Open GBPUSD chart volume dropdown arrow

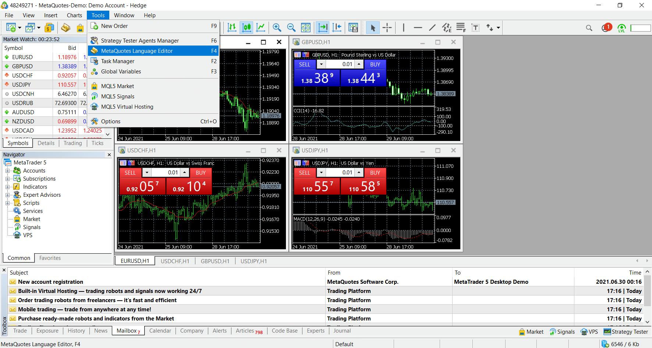pyautogui.click(x=321, y=64)
